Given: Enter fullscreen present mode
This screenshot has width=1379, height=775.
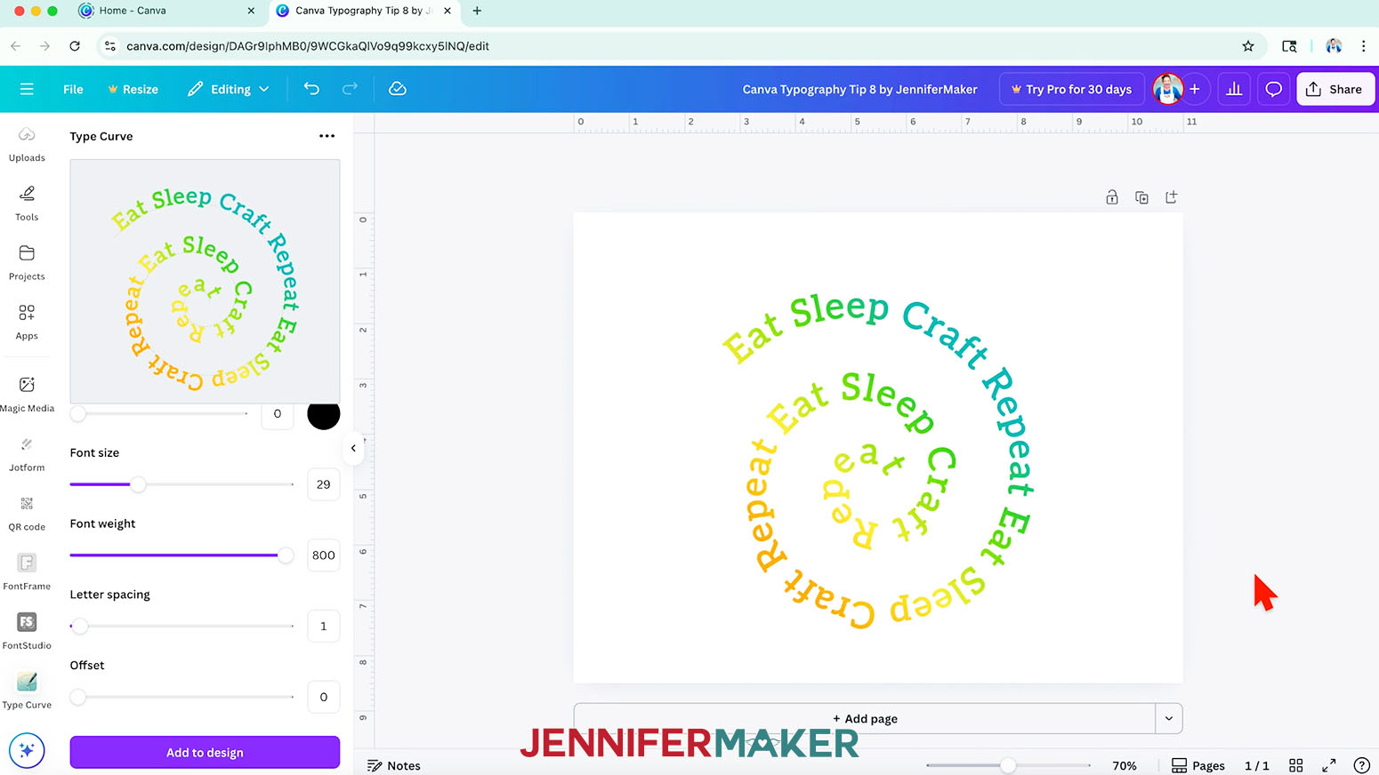Looking at the screenshot, I should (1329, 765).
